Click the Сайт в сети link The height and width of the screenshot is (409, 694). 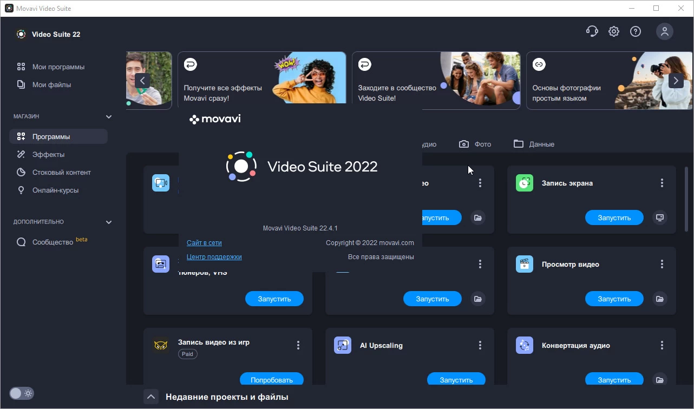click(x=204, y=243)
